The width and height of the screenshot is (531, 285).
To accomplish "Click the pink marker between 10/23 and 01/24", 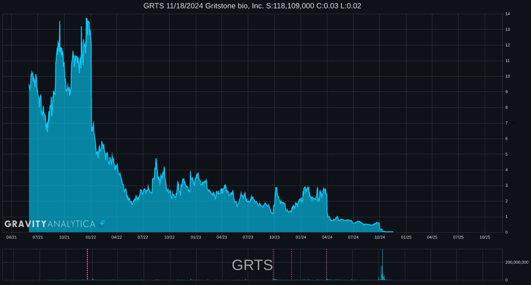I will [292, 264].
